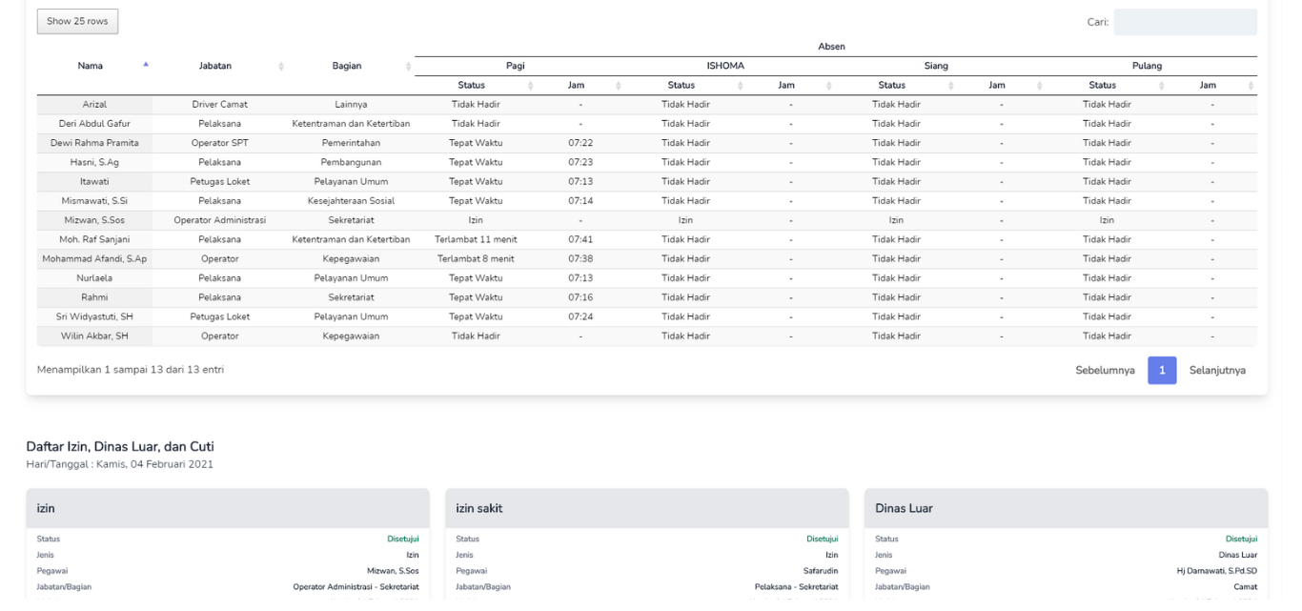This screenshot has width=1302, height=611.
Task: Click the izin sakit card header
Action: tap(646, 508)
